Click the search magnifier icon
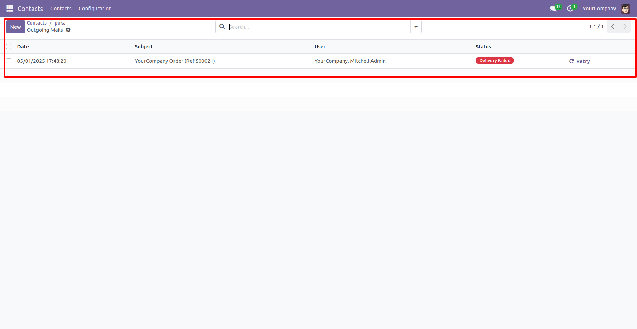Image resolution: width=637 pixels, height=329 pixels. click(222, 26)
